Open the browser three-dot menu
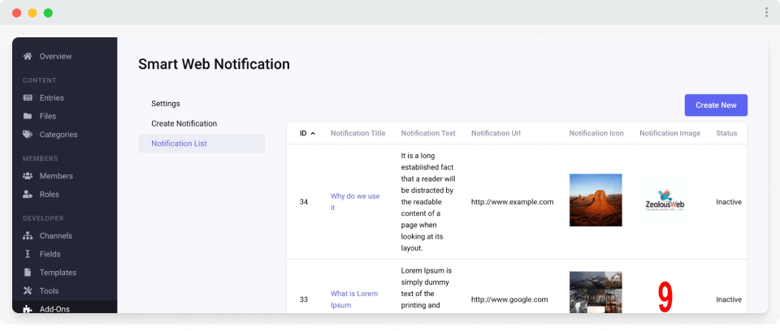The image size is (780, 331). [x=766, y=12]
